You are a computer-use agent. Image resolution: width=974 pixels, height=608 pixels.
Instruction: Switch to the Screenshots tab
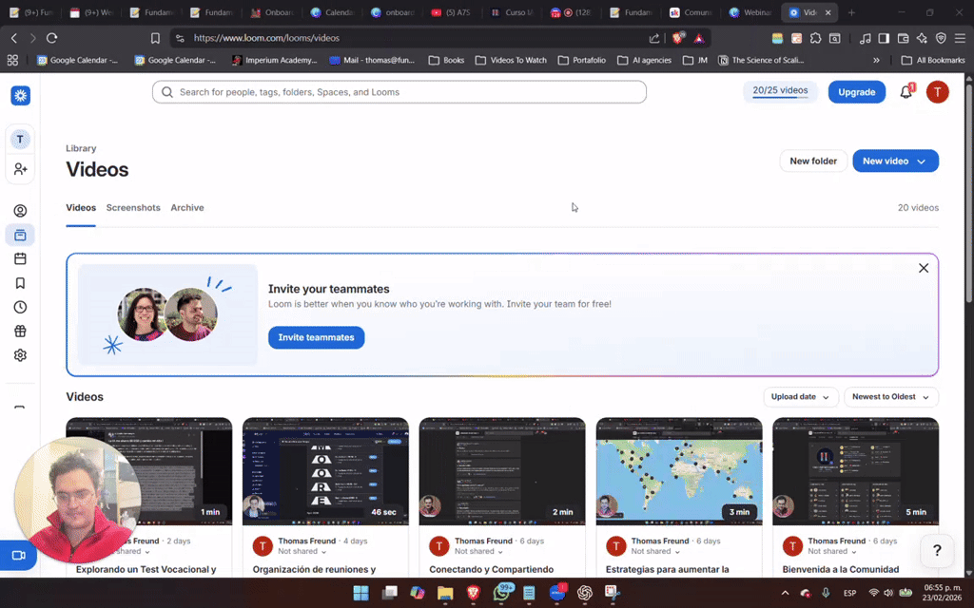133,208
